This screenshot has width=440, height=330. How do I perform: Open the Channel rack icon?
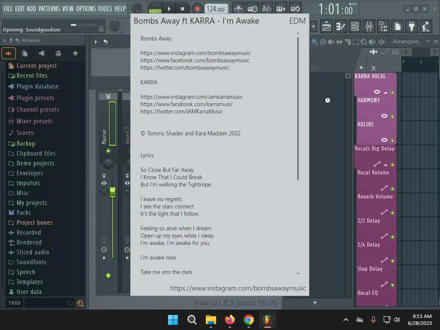click(354, 27)
